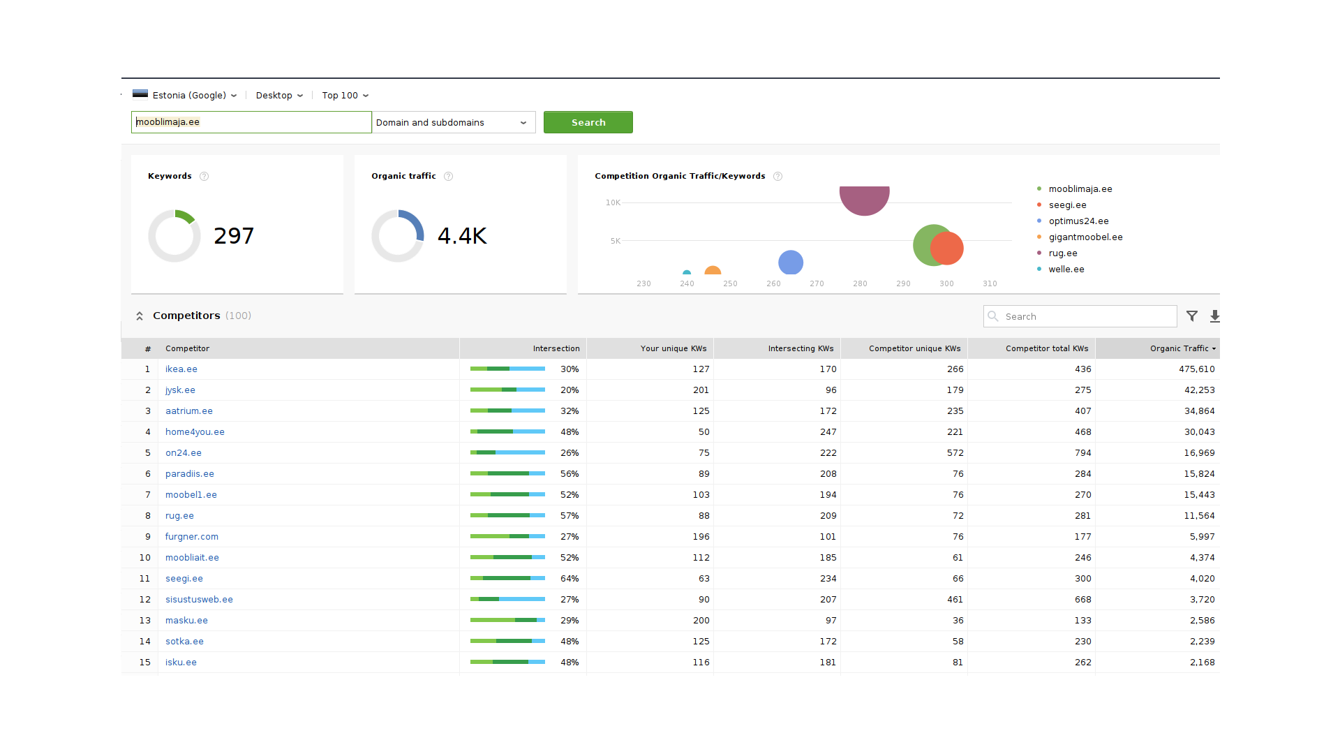Click the Estonia flag icon
This screenshot has height=754, width=1340.
pyautogui.click(x=140, y=94)
